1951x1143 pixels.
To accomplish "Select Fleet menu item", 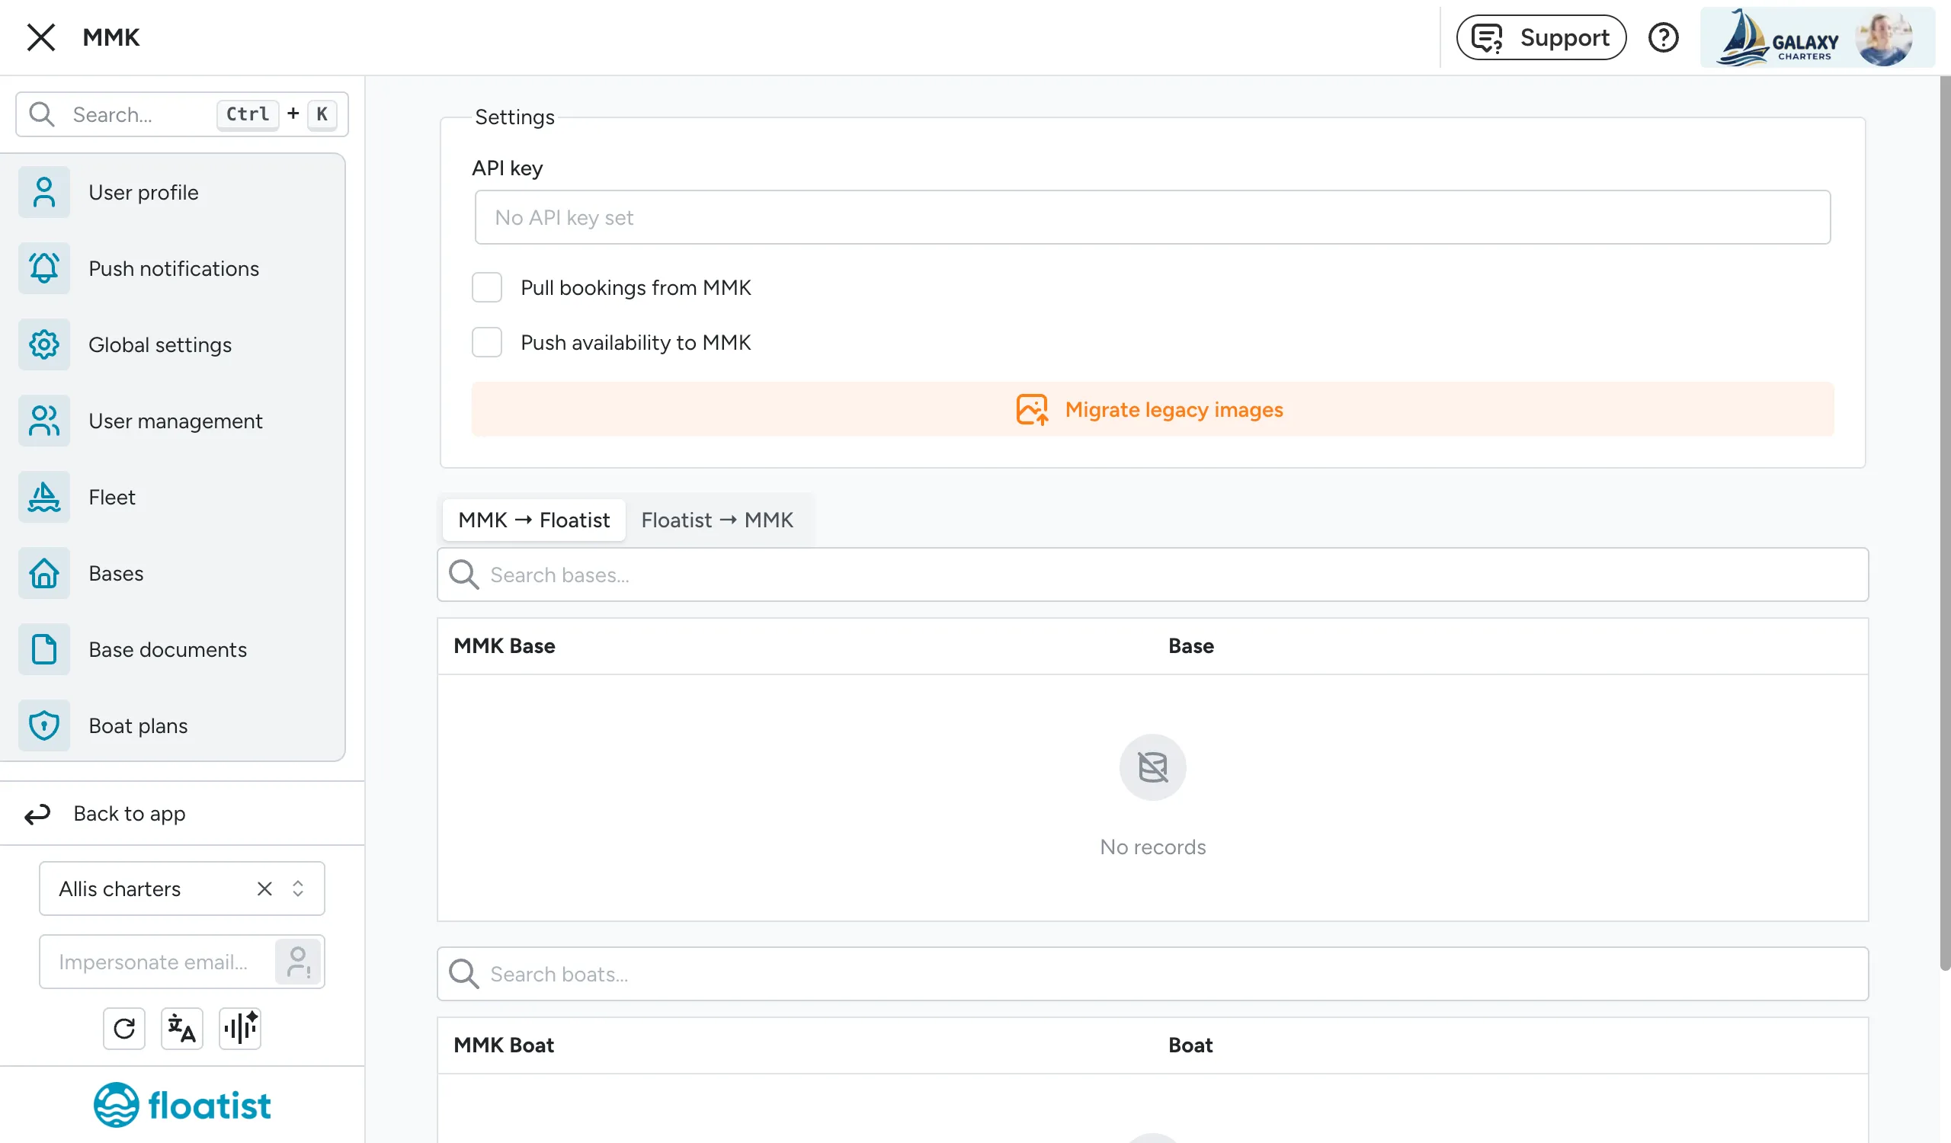I will pos(172,497).
